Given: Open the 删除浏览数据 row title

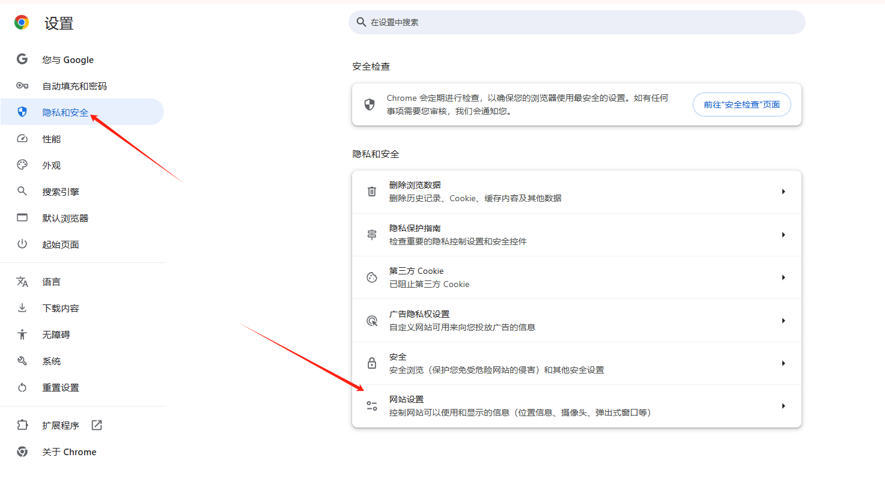Looking at the screenshot, I should coord(415,185).
